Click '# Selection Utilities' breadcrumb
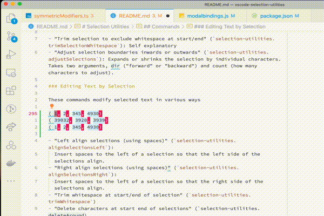 point(105,26)
